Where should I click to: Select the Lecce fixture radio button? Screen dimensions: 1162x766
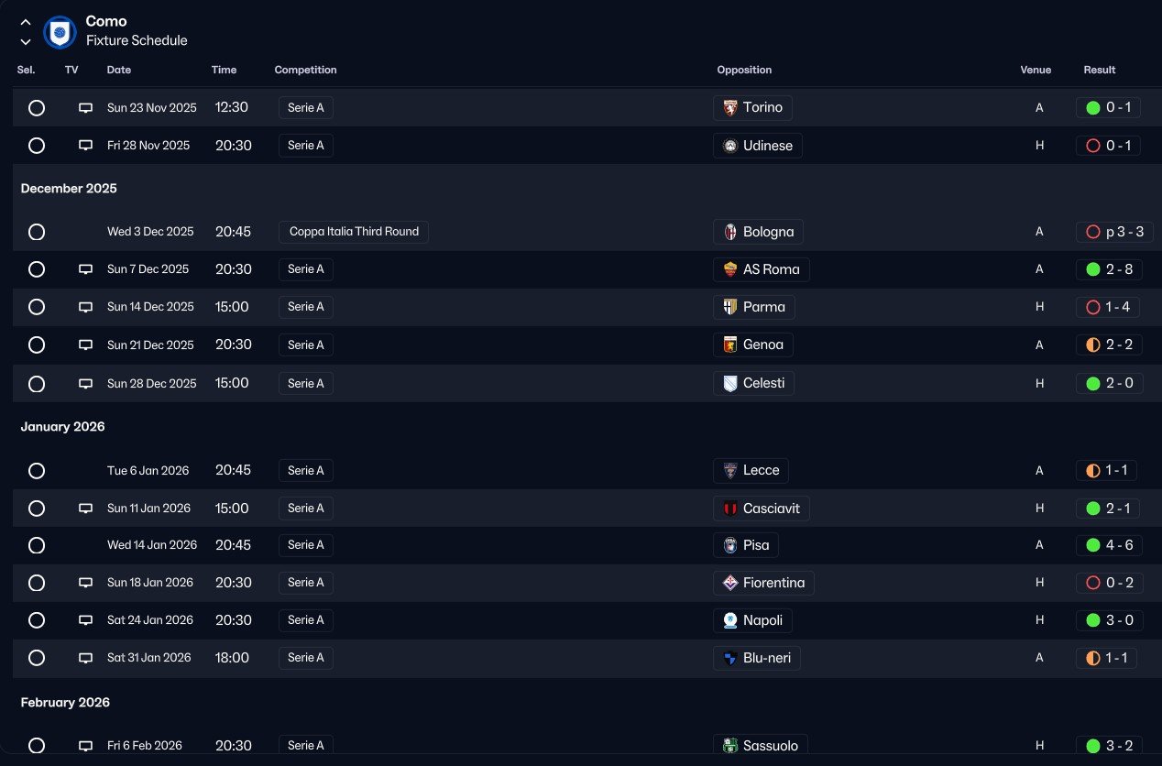(37, 471)
